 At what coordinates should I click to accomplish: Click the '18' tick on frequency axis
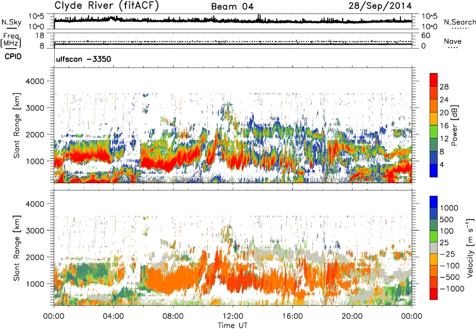(40, 35)
